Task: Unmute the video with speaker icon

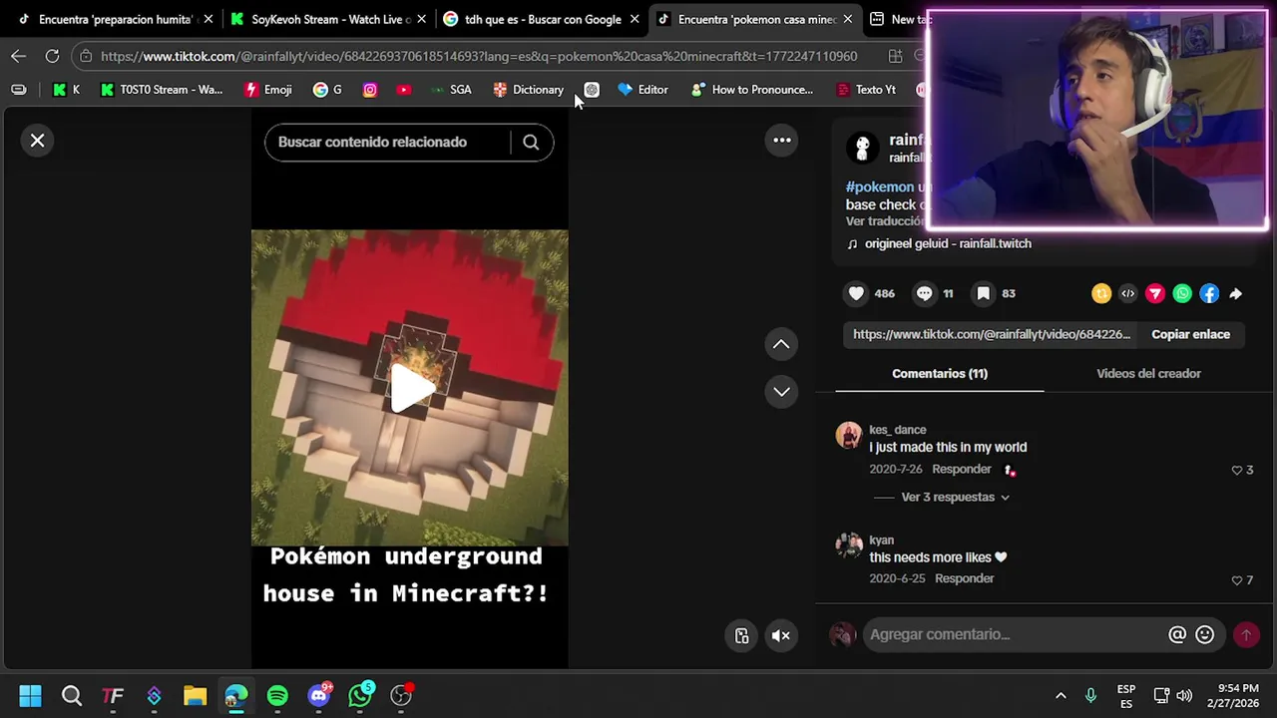Action: (x=781, y=635)
